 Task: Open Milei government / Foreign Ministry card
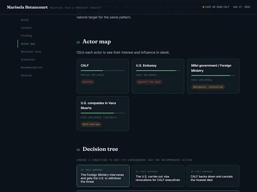point(213,76)
